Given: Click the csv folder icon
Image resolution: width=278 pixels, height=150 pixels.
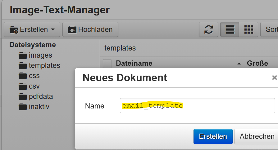Looking at the screenshot, I should (23, 86).
